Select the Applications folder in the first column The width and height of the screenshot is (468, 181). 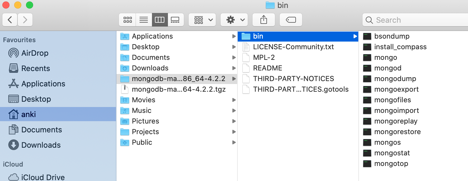177,36
